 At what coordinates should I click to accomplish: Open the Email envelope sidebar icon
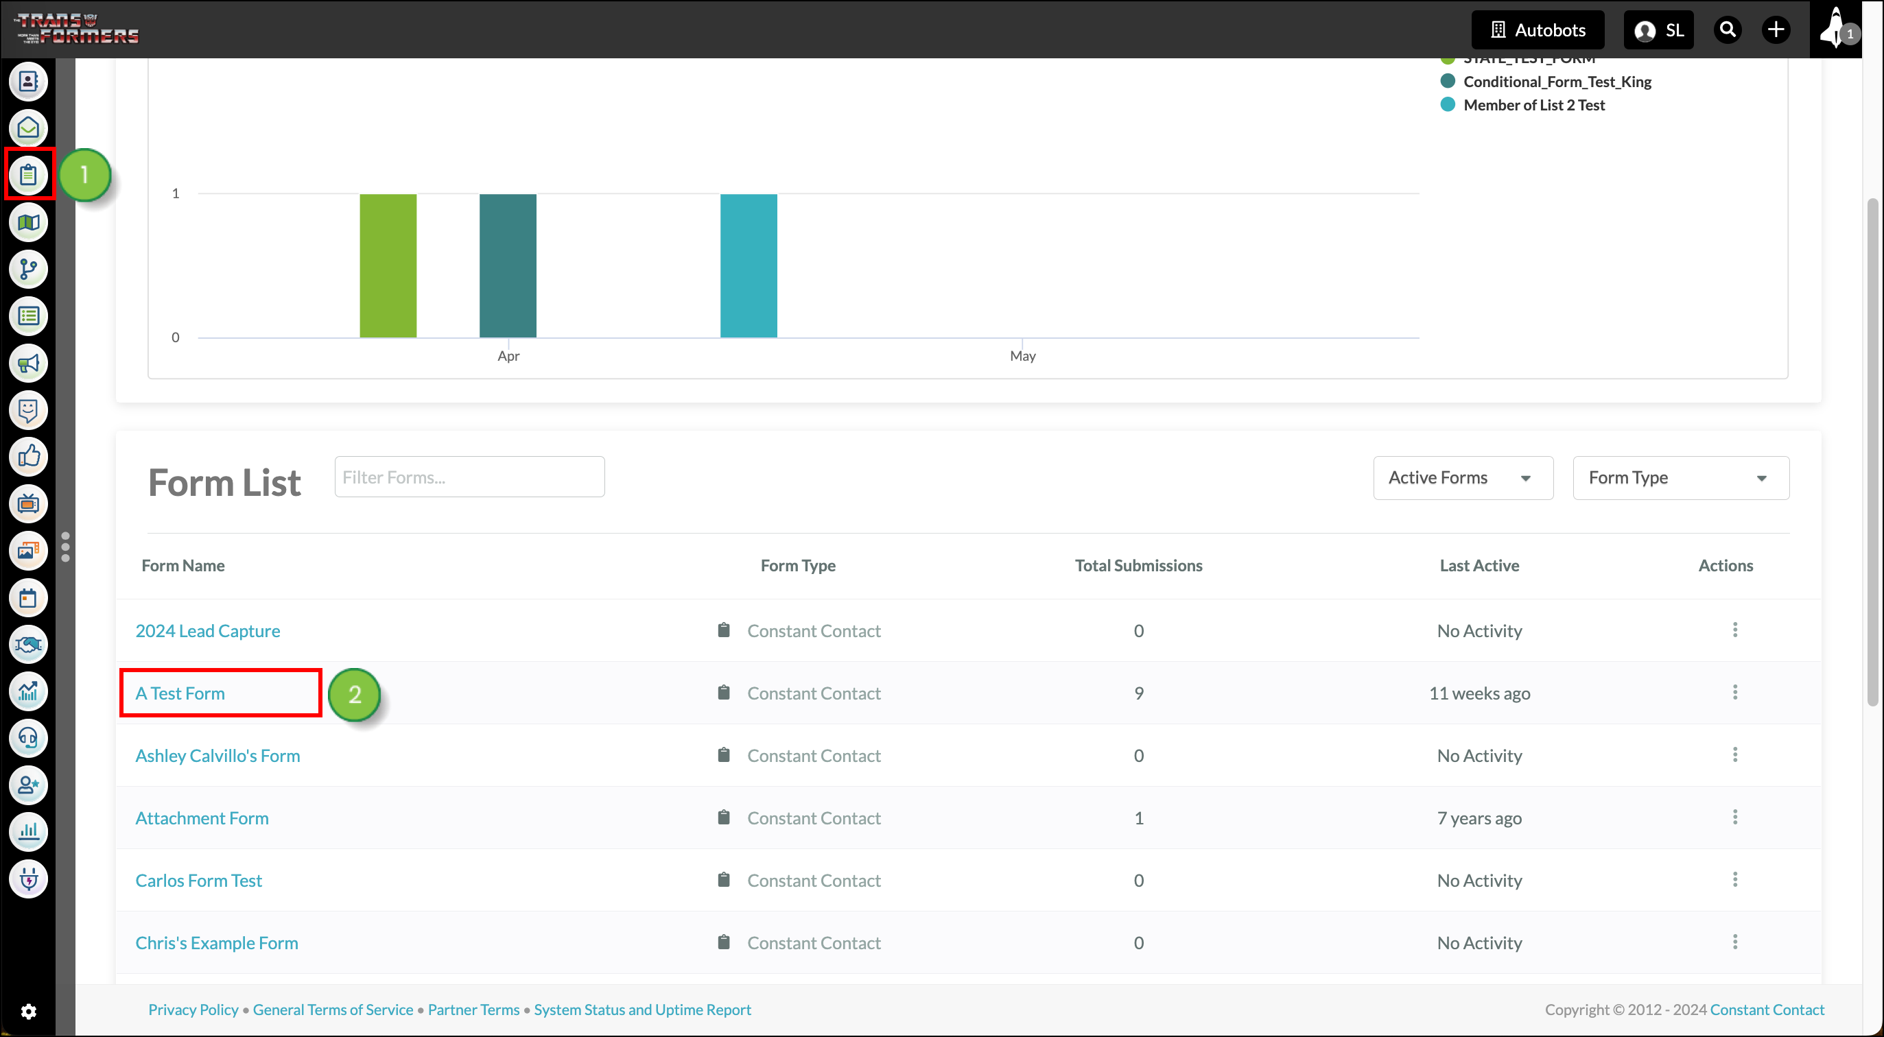tap(28, 128)
